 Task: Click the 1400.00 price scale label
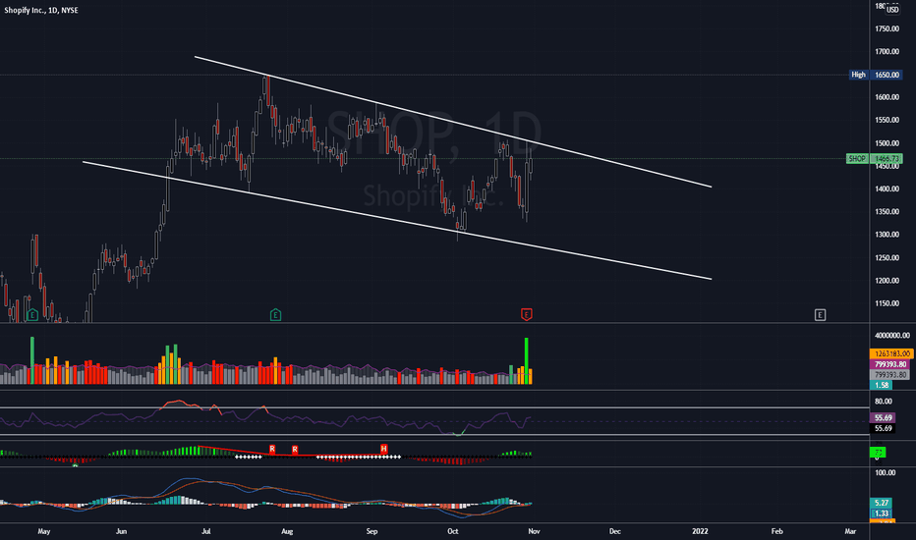(887, 189)
